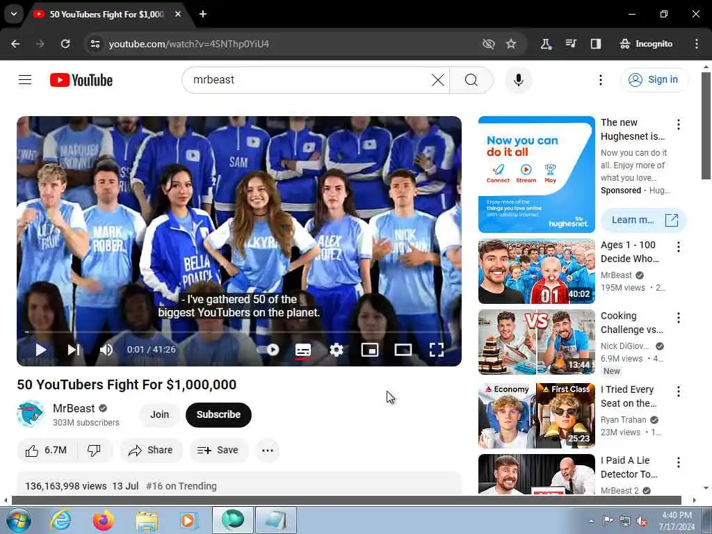Open options menu for Ages 1 - 100 video

click(679, 247)
